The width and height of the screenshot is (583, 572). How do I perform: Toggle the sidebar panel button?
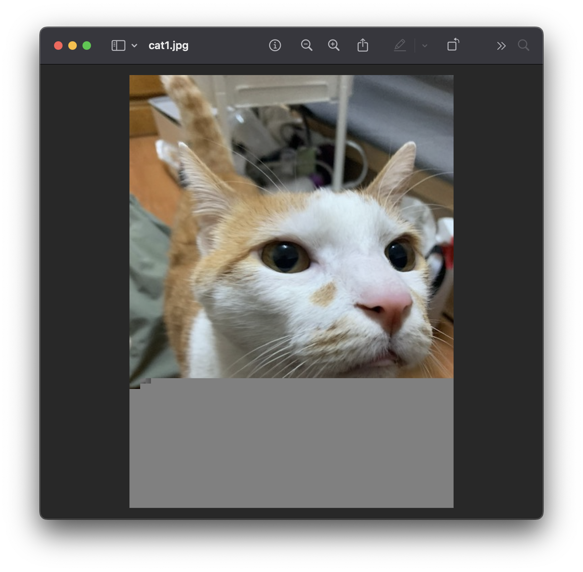tap(118, 46)
